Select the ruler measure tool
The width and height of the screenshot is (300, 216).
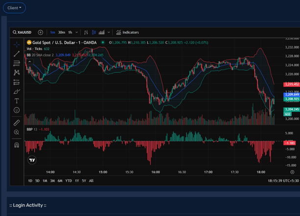[x=17, y=123]
